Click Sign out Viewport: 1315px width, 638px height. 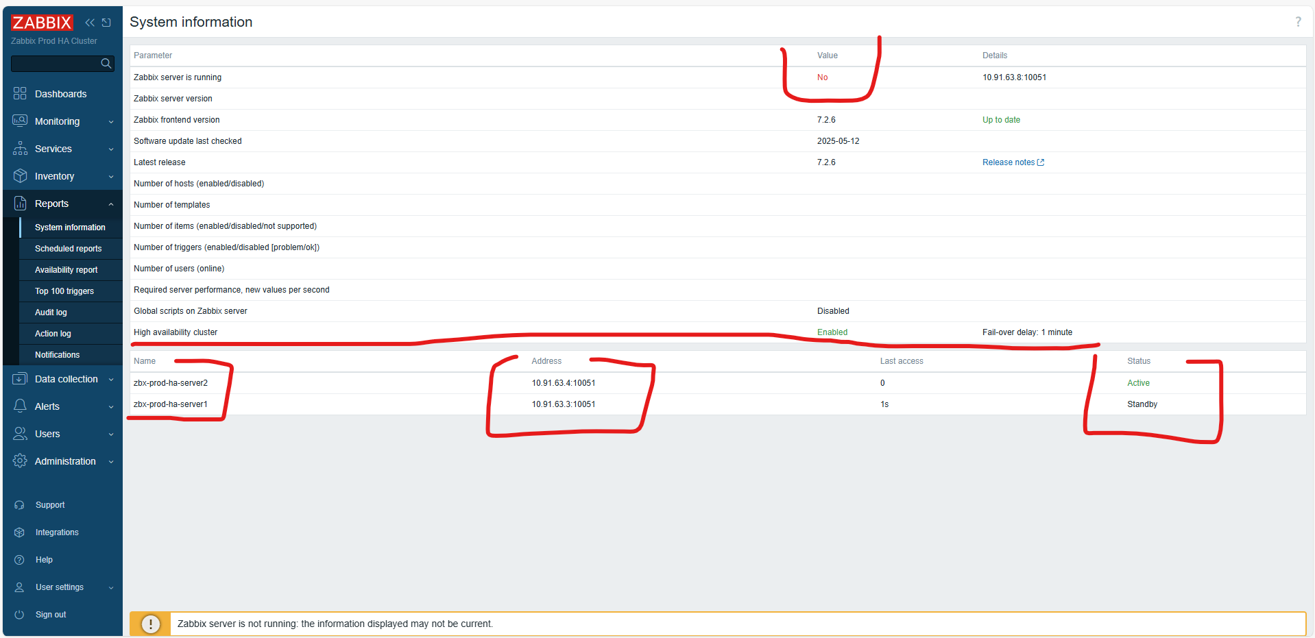coord(51,615)
